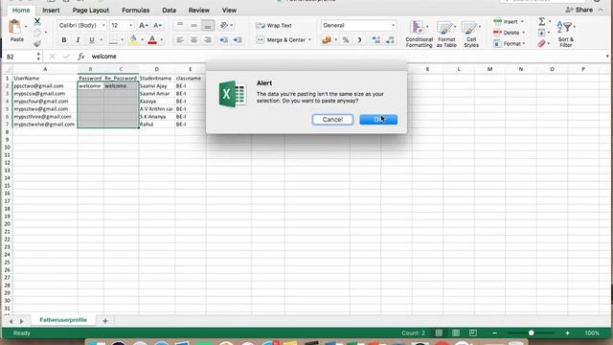Center text horizontally
The width and height of the screenshot is (613, 345).
coord(193,40)
